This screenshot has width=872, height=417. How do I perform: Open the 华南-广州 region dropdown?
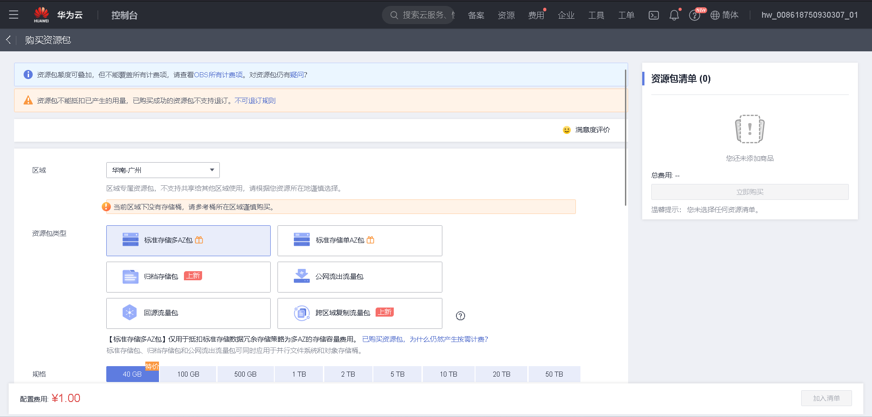[163, 170]
